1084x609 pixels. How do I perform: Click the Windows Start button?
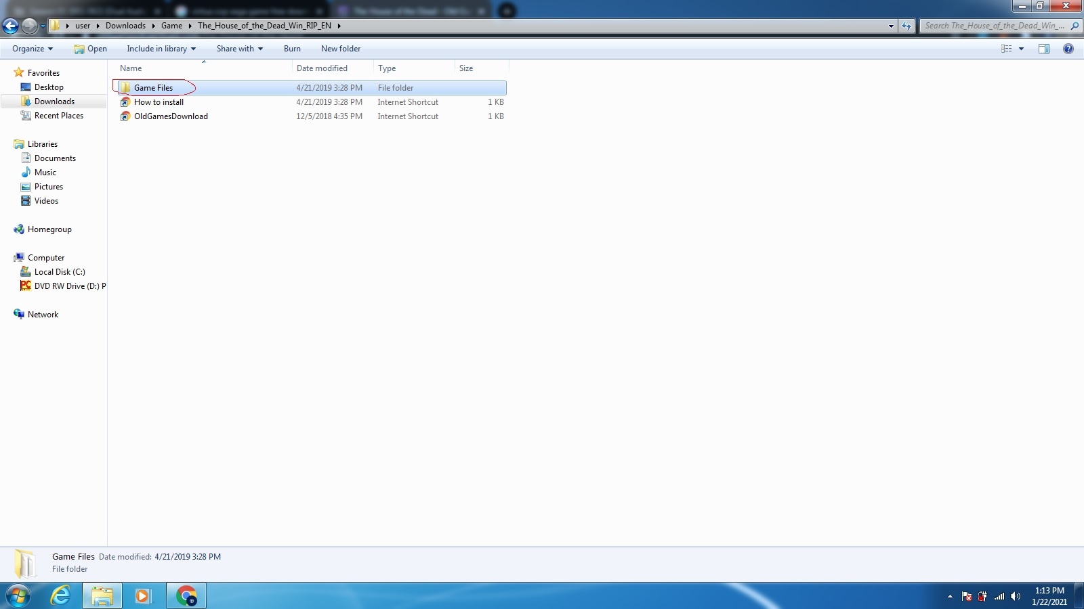click(18, 596)
